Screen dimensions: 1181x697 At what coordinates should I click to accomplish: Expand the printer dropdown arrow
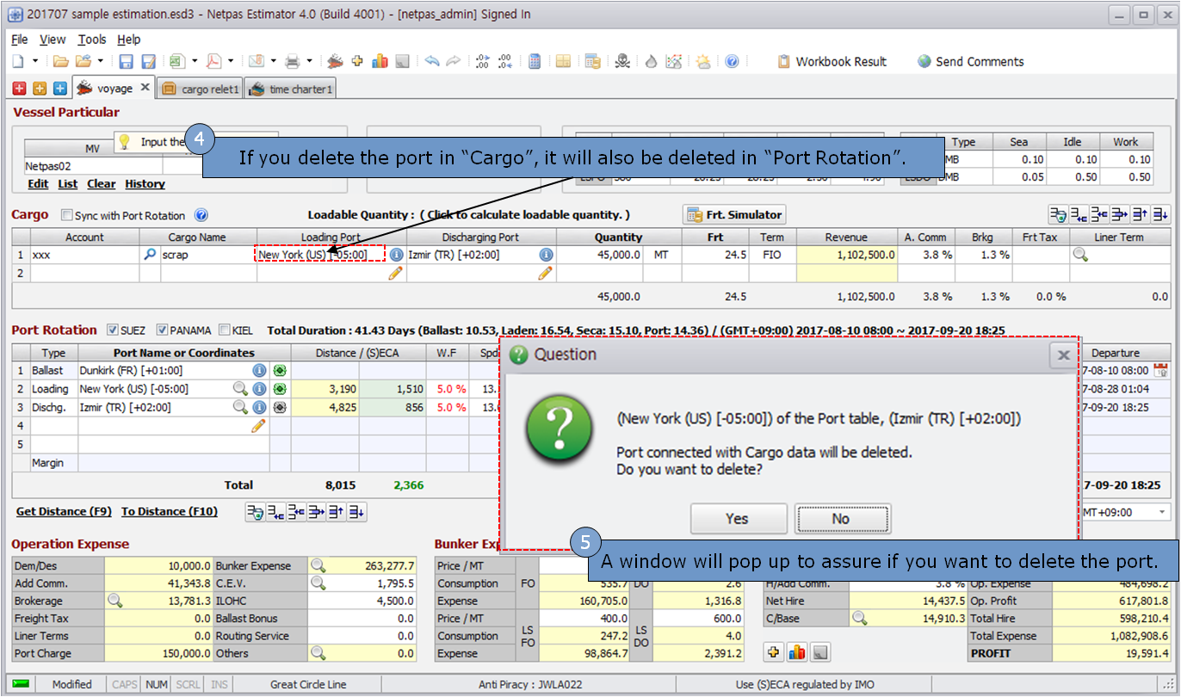tap(310, 61)
